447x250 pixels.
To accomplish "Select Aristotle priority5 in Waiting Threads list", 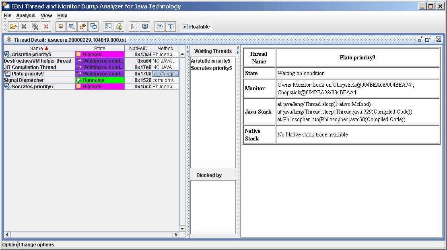I will pos(210,61).
